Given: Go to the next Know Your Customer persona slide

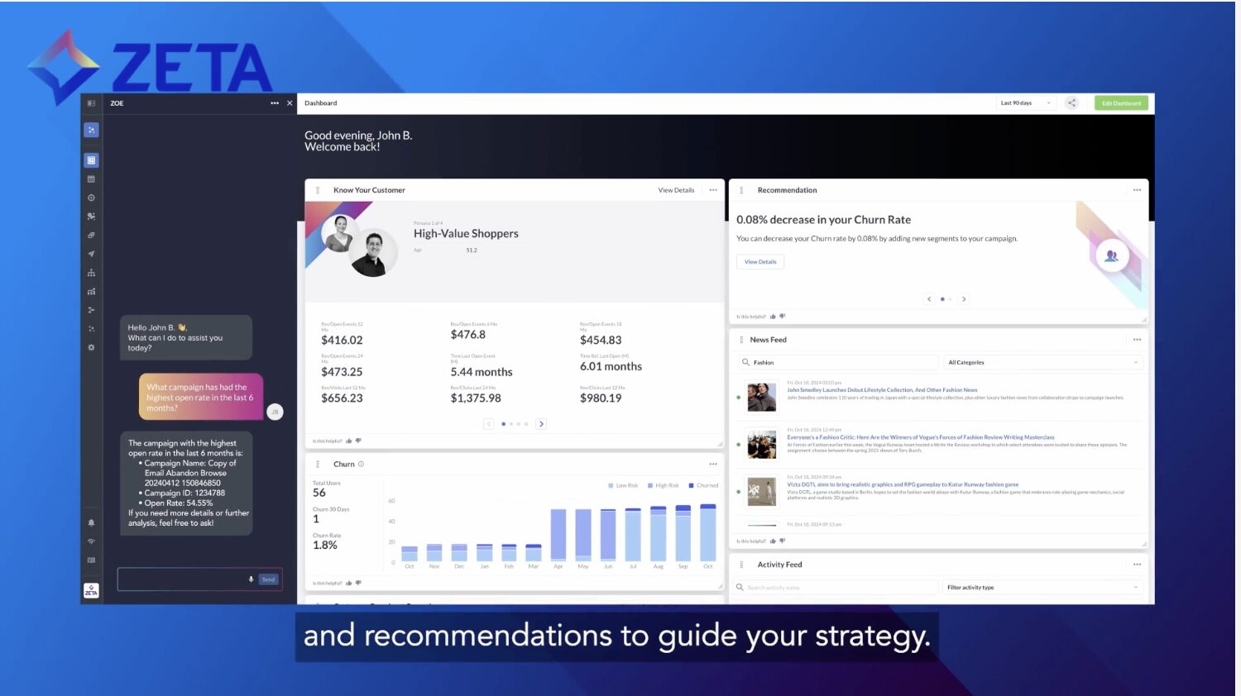Looking at the screenshot, I should pos(541,424).
